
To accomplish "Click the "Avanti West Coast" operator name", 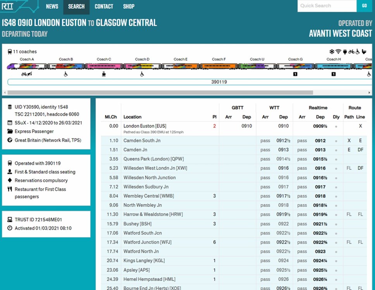I will 341,33.
